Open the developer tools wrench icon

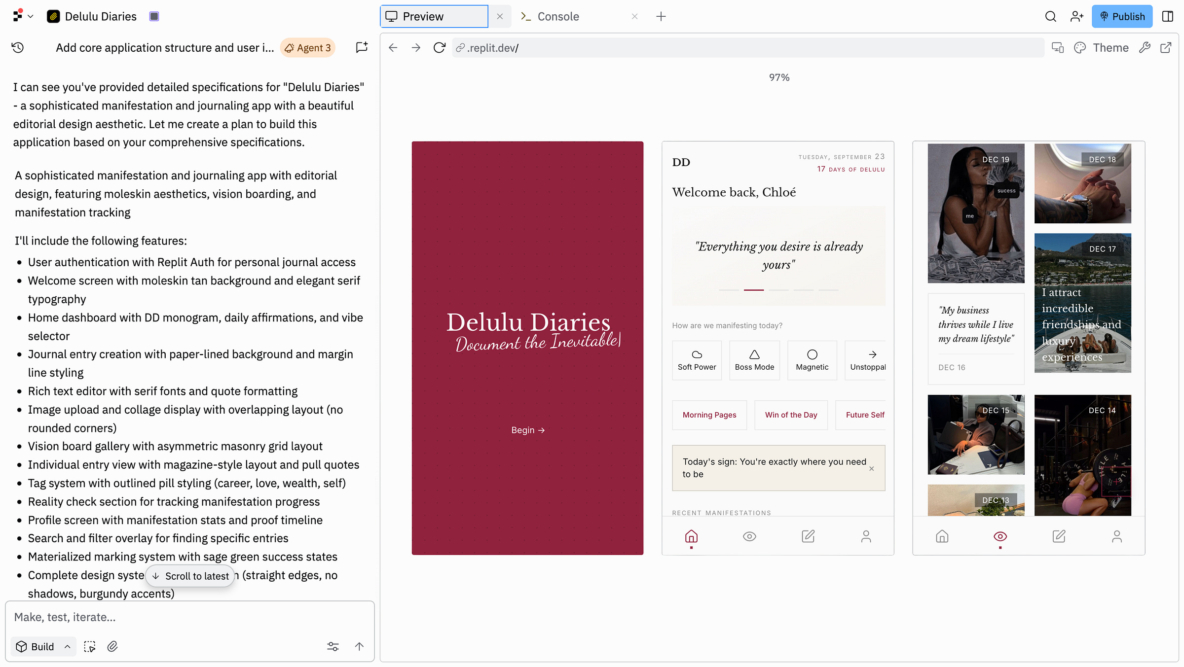(x=1145, y=48)
